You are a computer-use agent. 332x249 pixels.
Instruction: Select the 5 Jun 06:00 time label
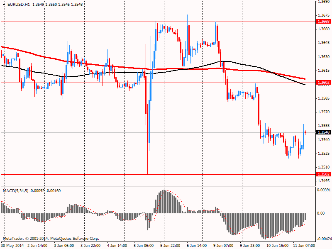(x=144, y=246)
